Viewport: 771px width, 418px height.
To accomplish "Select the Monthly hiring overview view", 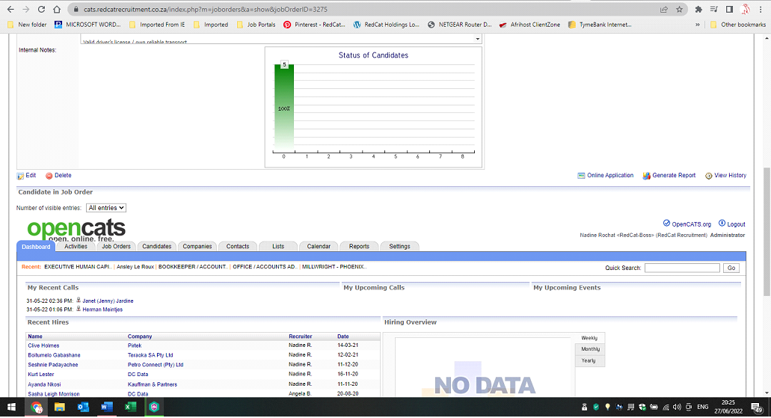I will [590, 349].
